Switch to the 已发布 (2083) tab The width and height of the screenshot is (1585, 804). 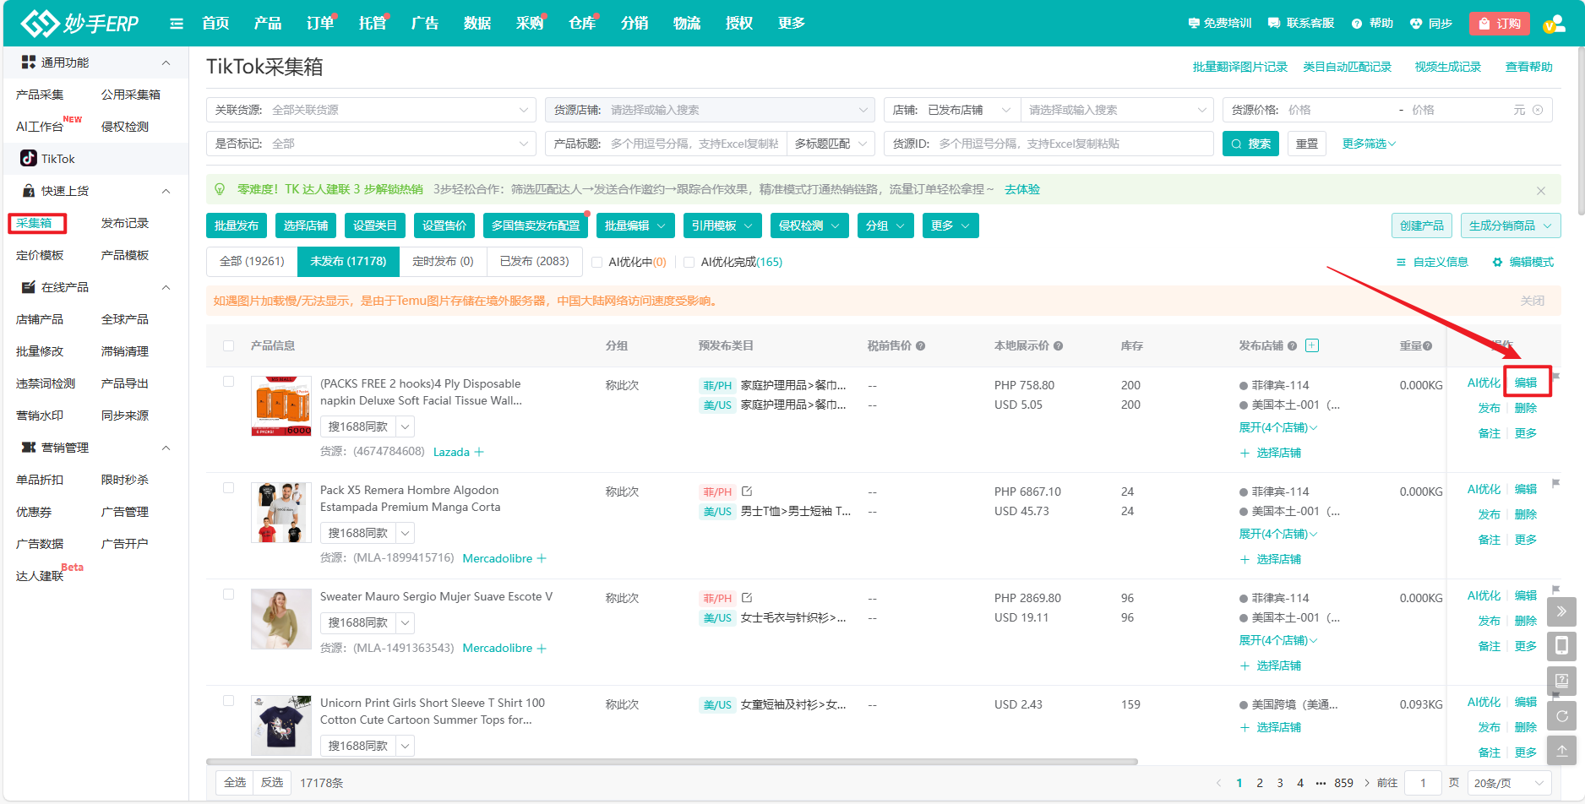pos(534,262)
